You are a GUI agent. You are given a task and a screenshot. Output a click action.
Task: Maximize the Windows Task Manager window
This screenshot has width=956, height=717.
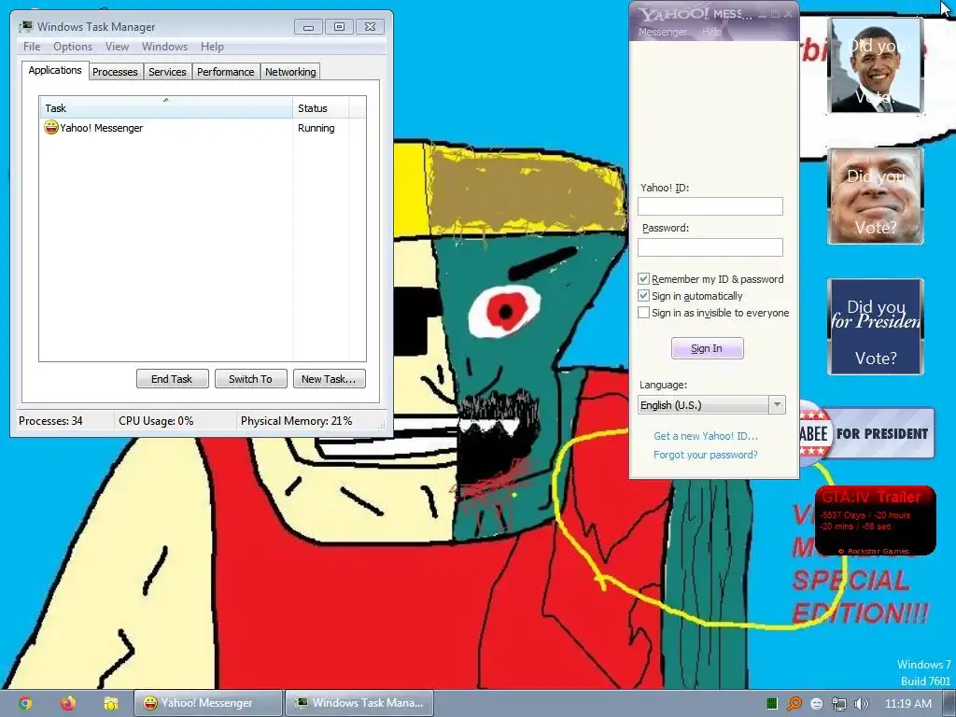click(339, 27)
